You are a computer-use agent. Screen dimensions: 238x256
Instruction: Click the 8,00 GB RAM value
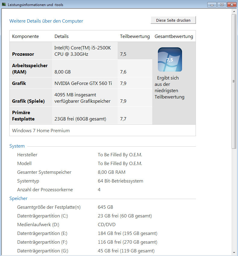(x=112, y=172)
